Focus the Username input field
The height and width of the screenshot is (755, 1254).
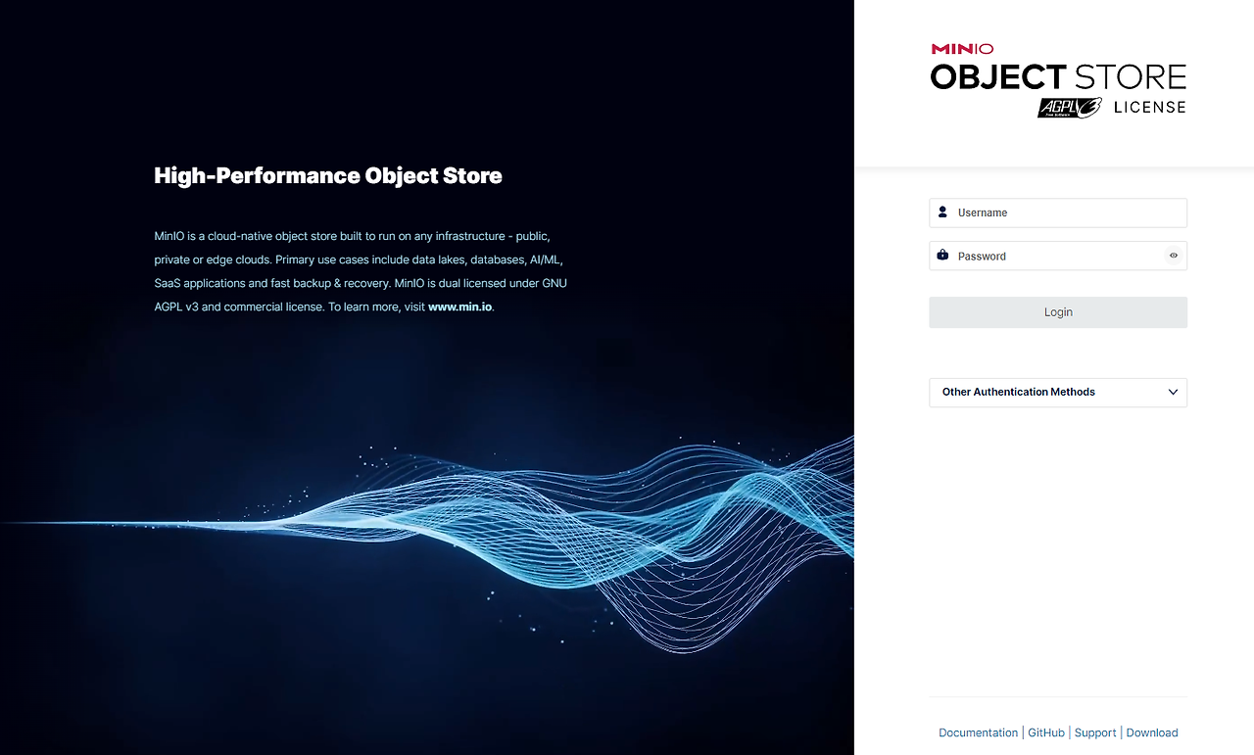pos(1058,212)
